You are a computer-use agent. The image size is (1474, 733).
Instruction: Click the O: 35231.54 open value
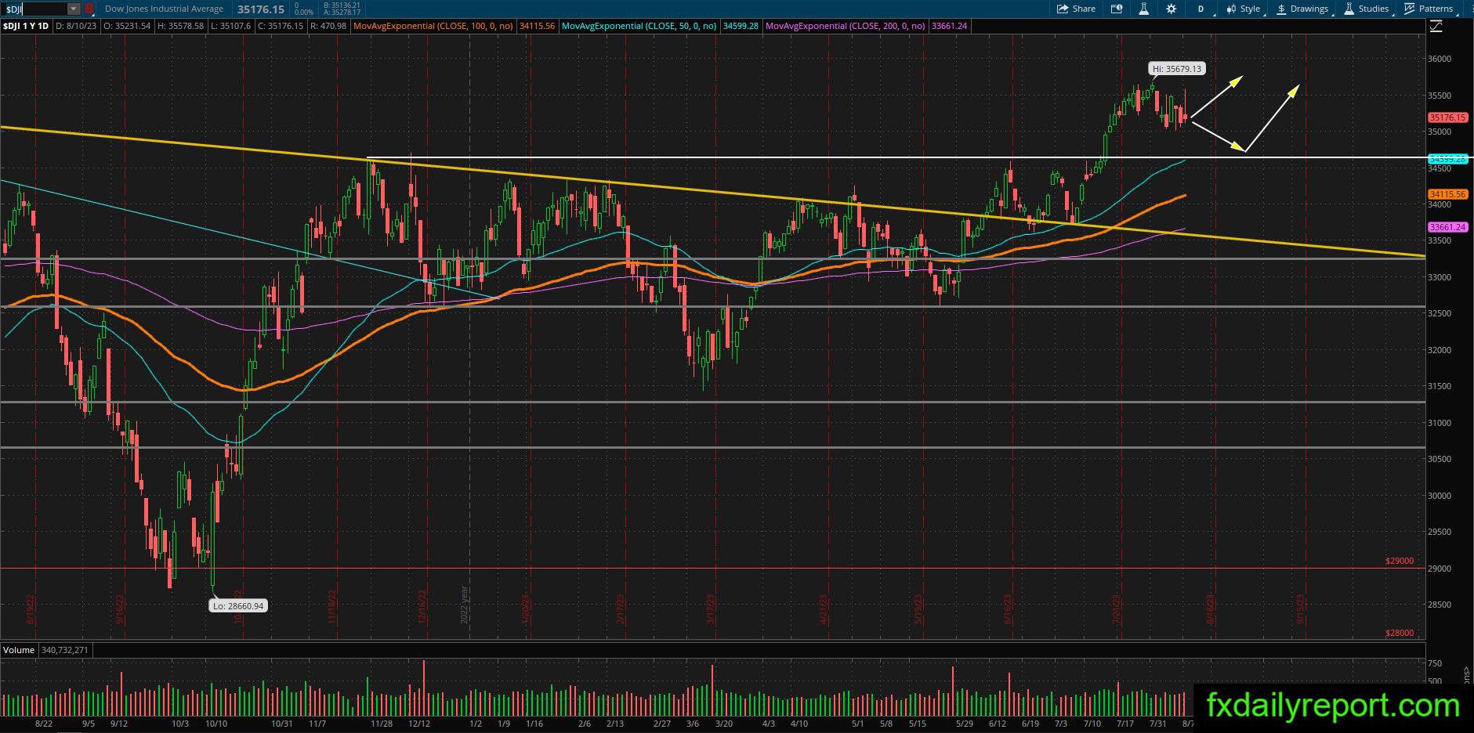(126, 26)
